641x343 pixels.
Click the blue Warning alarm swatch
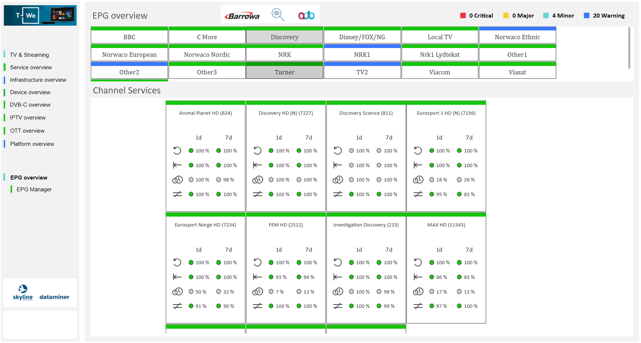[x=587, y=15]
